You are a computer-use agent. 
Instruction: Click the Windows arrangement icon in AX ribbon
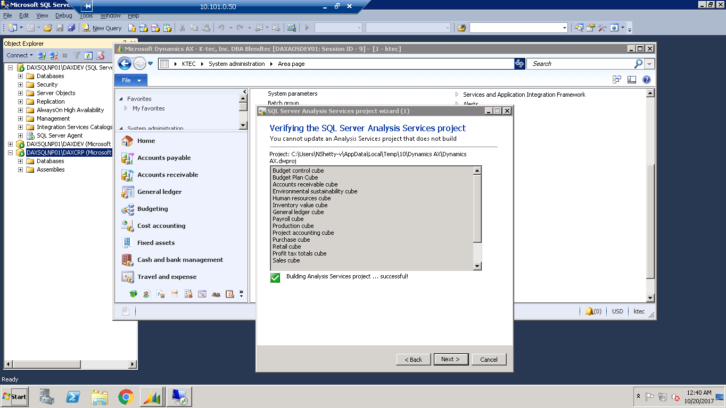point(617,80)
